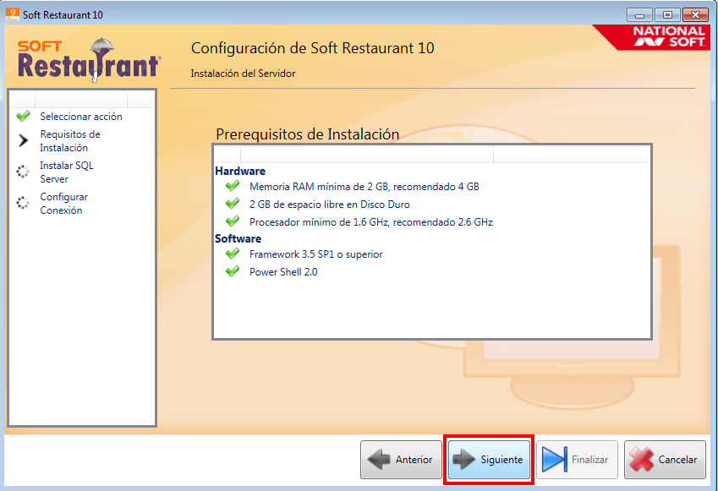Click the Prerequisitos de Instalación title
This screenshot has height=491, width=718.
coord(307,134)
